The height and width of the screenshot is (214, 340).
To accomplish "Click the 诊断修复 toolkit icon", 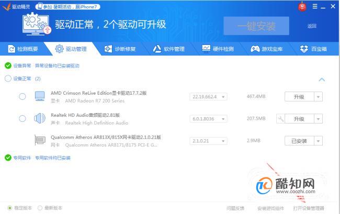I will pyautogui.click(x=108, y=49).
